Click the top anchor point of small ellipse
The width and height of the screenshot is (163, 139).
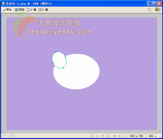56,52
